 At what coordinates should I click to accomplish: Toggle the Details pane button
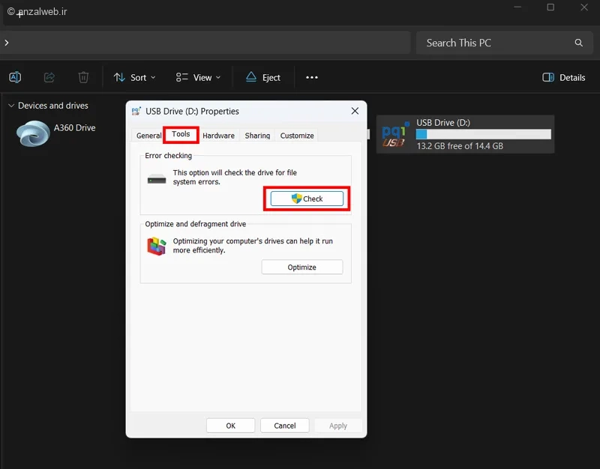point(564,78)
